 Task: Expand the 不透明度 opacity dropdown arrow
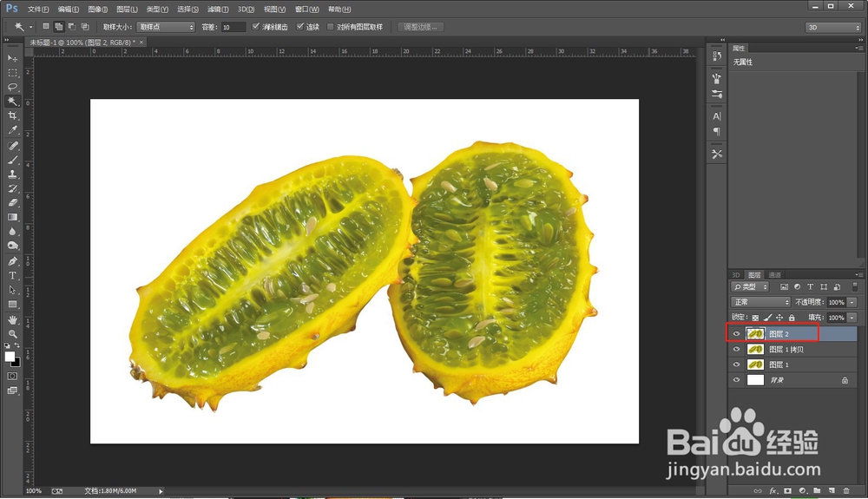(x=852, y=302)
